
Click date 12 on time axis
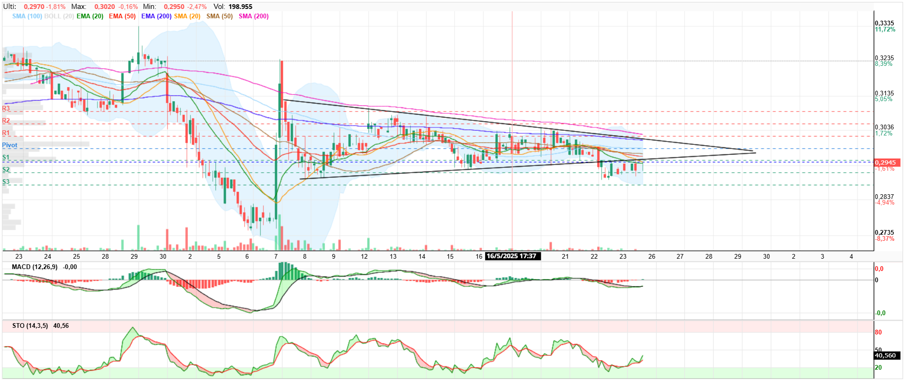coord(364,257)
